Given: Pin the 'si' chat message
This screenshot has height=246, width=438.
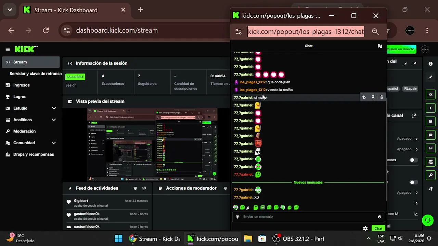Looking at the screenshot, I should (x=373, y=97).
